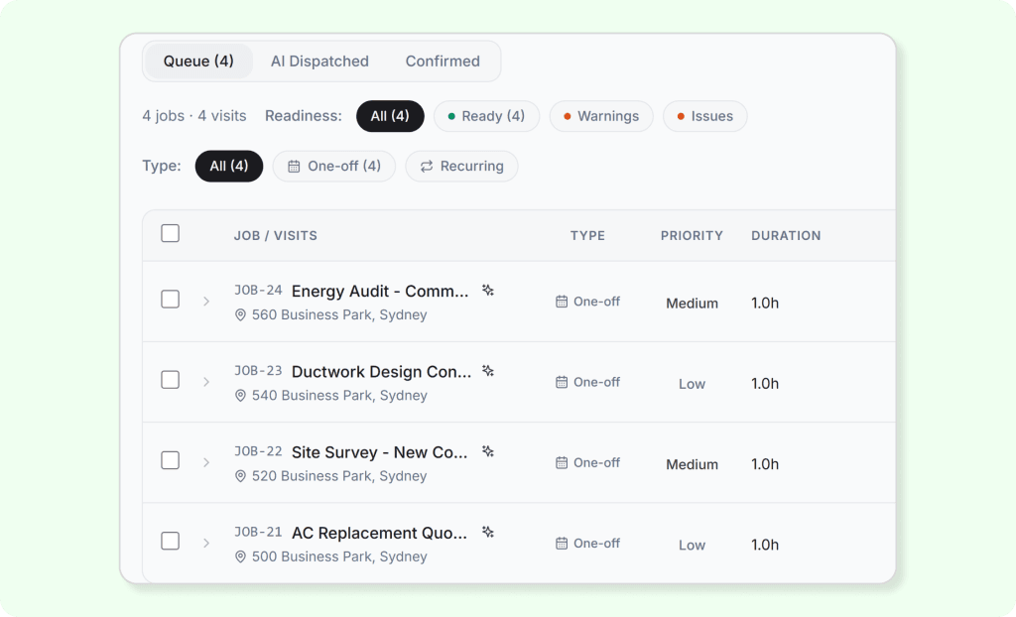Filter readiness by Issues chip
Screen dimensions: 1016x617
[x=704, y=116]
